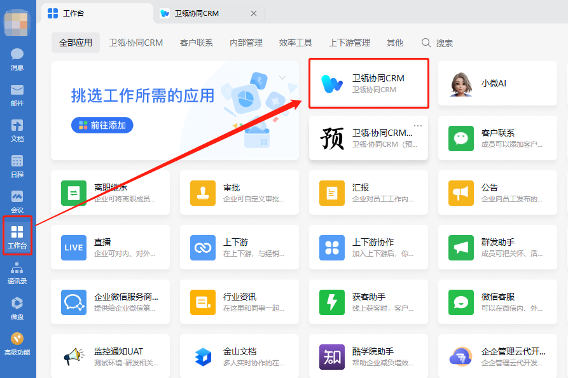
Task: Open the 审批 approval app
Action: [239, 192]
